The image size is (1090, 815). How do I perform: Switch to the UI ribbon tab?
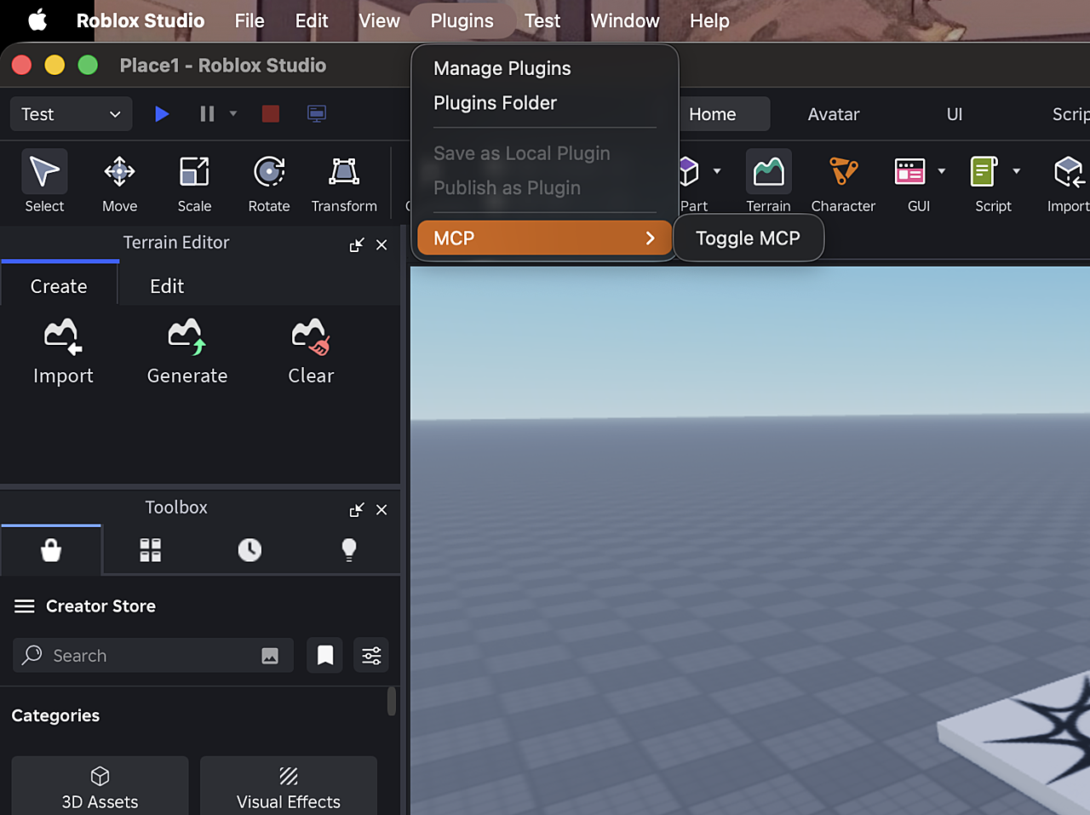pyautogui.click(x=955, y=114)
